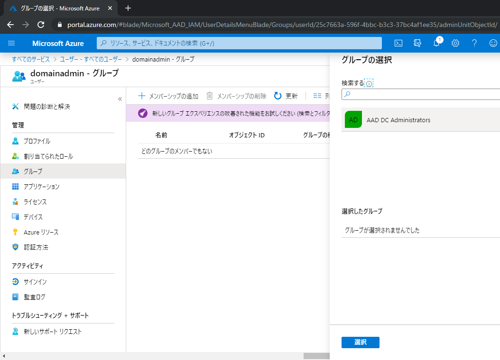
Task: Go to すべてのサービス breadcrumb
Action: tap(31, 59)
